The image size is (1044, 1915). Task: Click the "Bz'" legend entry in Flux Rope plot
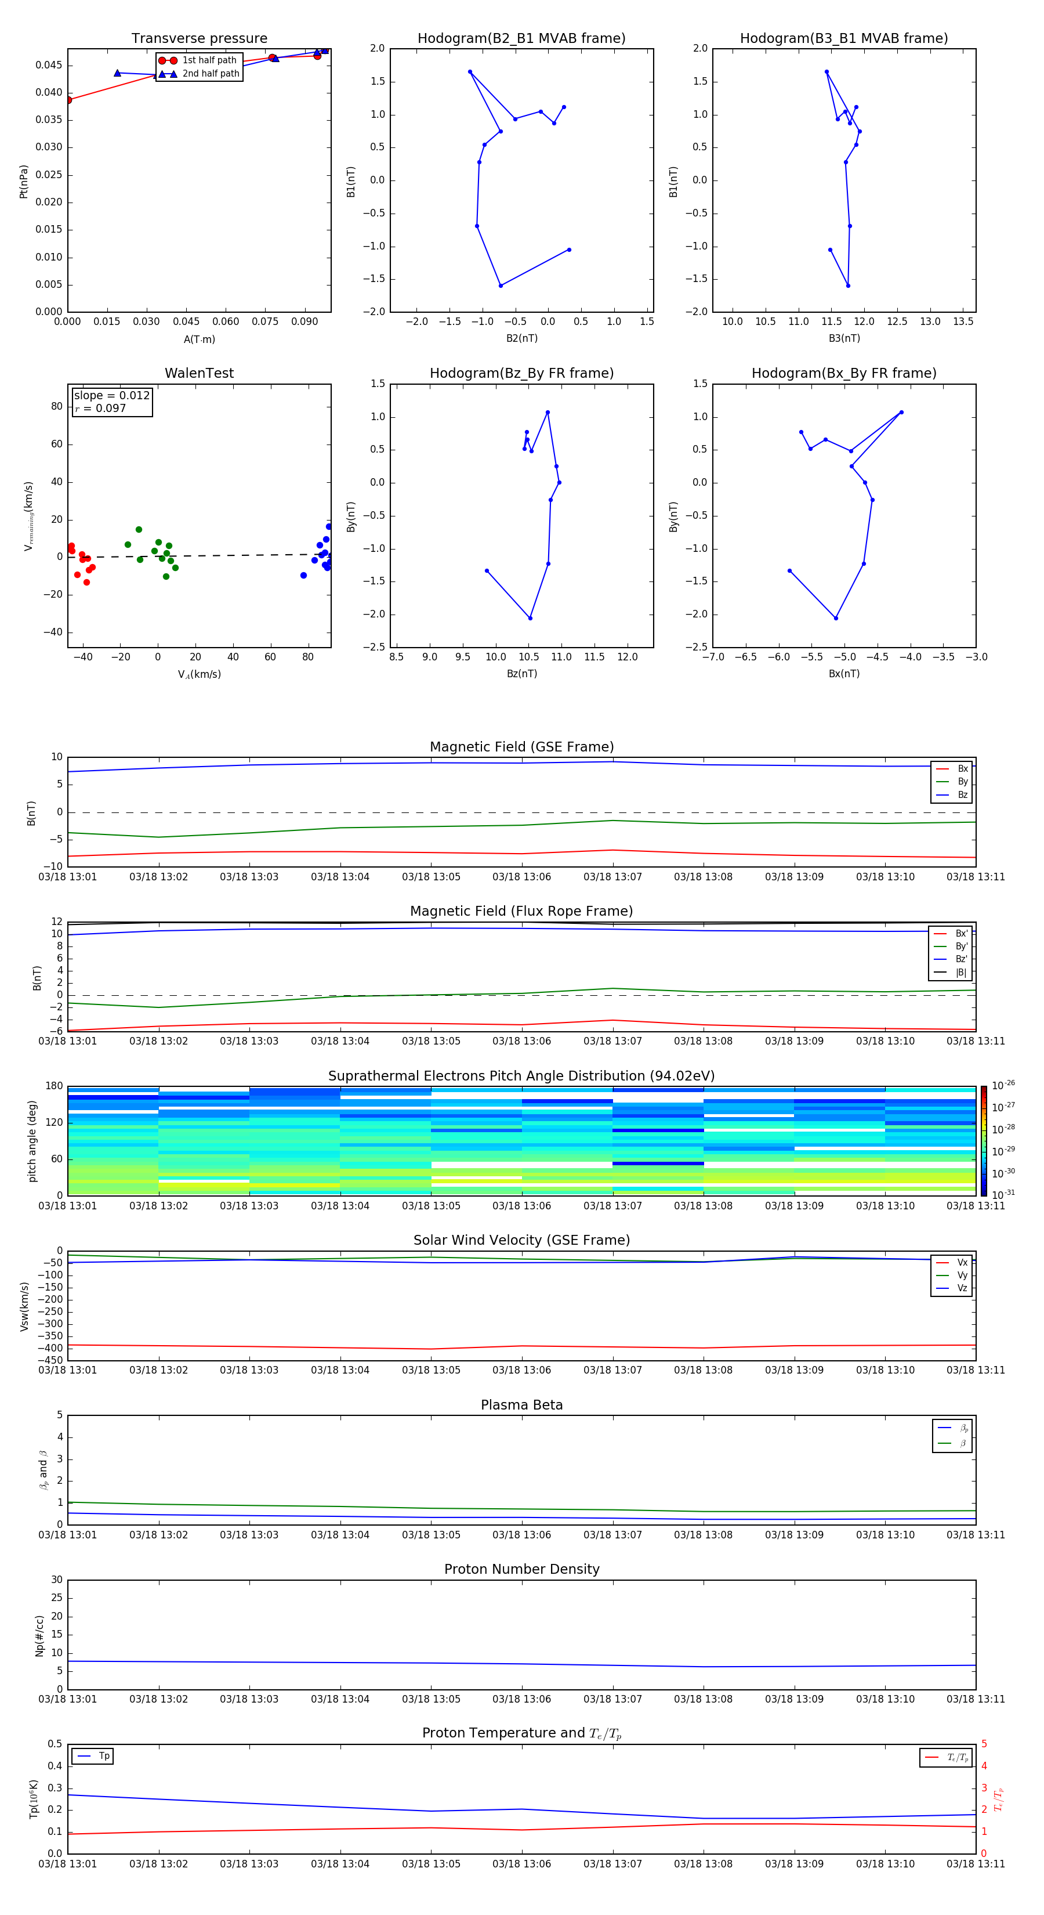tap(951, 959)
